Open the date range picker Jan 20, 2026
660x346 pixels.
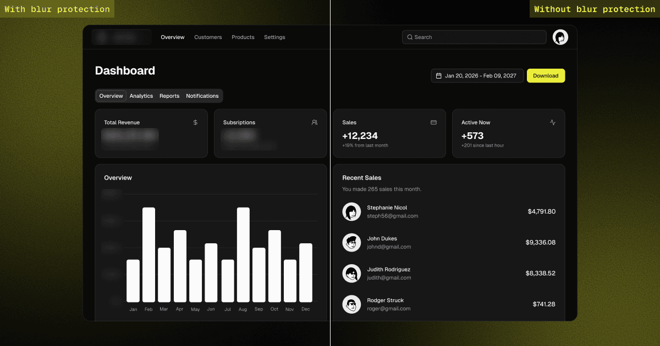(x=477, y=76)
